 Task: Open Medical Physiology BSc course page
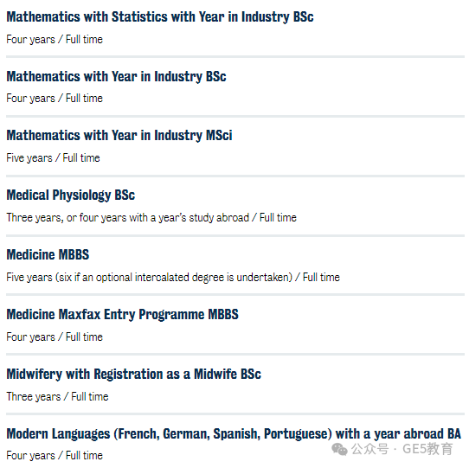point(71,196)
